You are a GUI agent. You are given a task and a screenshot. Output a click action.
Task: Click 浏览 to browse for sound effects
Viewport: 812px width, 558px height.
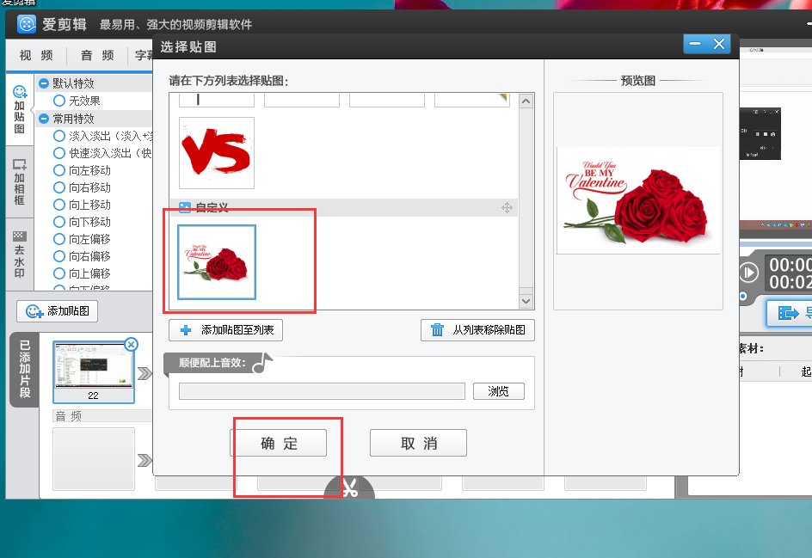point(498,390)
